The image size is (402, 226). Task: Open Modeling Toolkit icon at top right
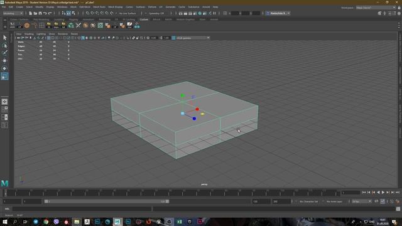point(379,13)
